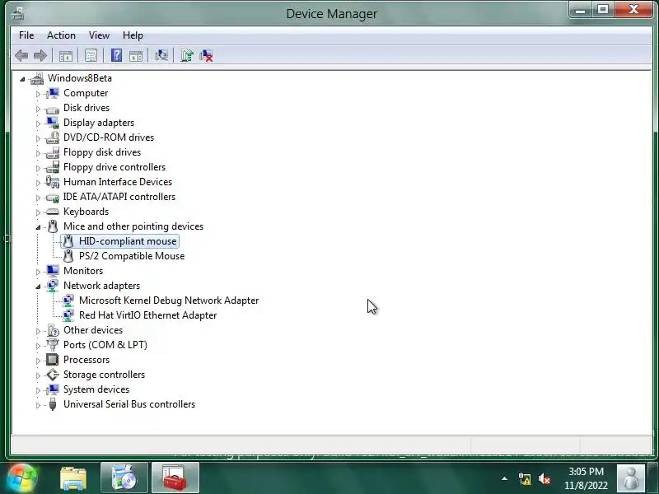Select the Other devices label

(93, 330)
